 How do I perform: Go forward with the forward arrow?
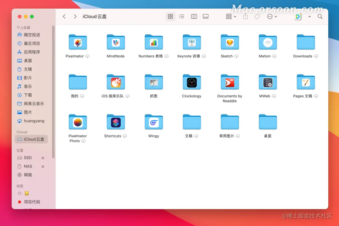pyautogui.click(x=75, y=16)
